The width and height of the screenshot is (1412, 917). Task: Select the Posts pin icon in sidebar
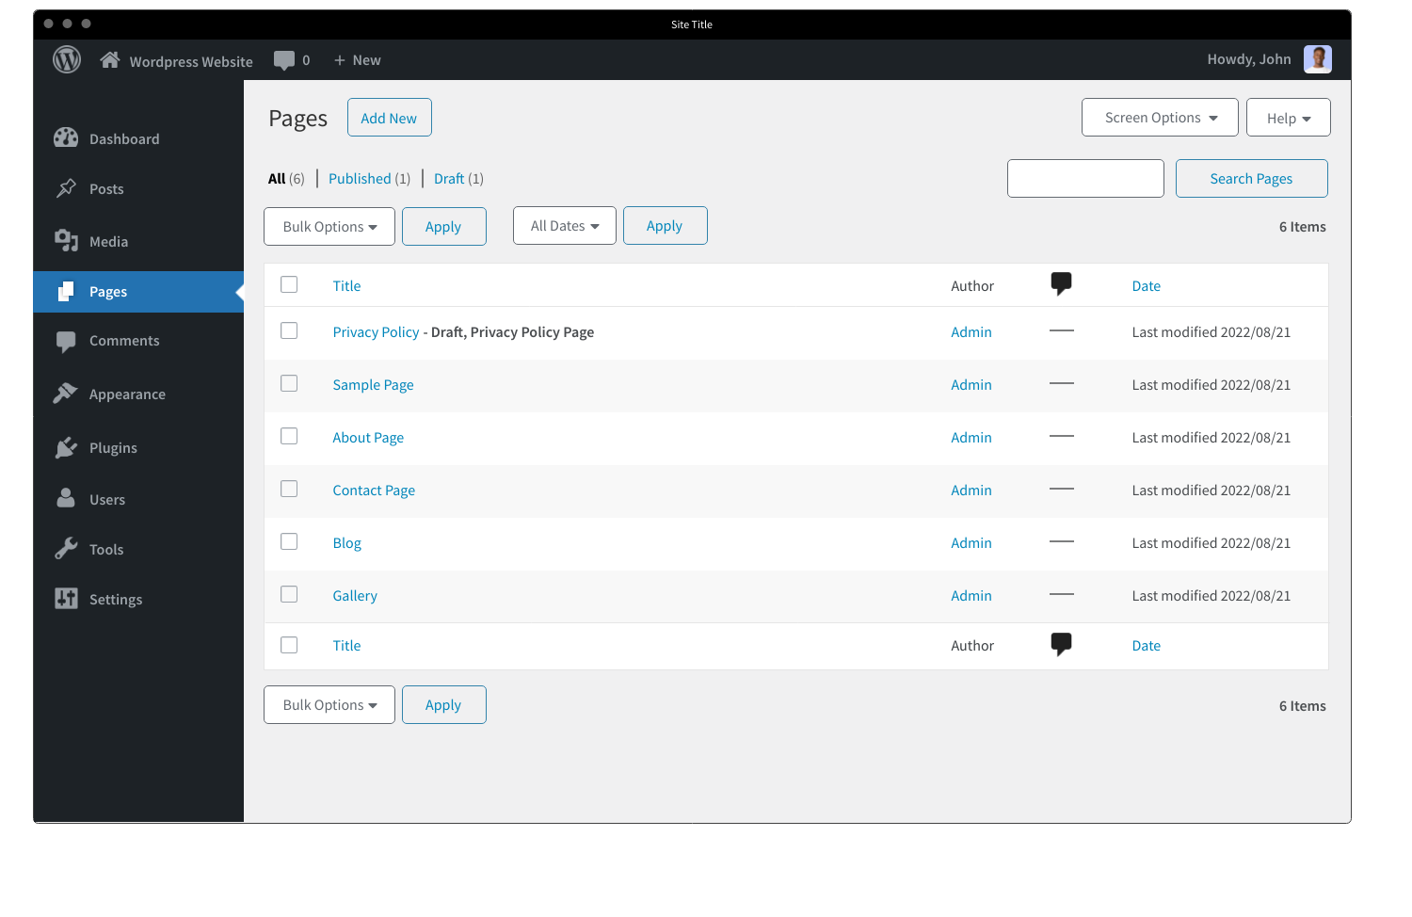tap(67, 188)
